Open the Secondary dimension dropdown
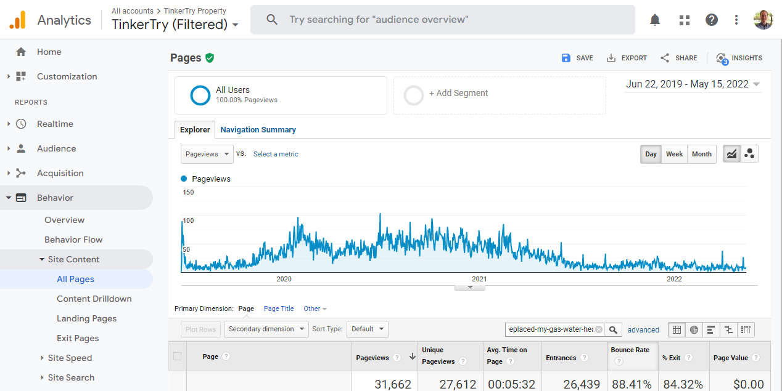 click(266, 329)
